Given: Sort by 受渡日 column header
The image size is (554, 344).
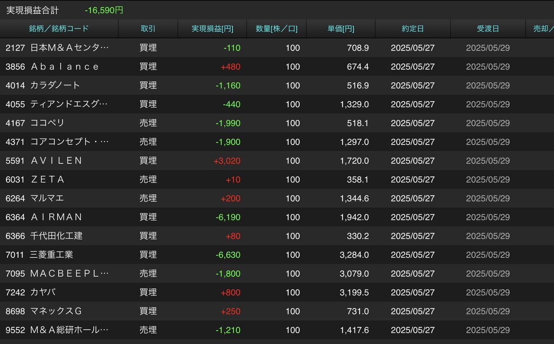Looking at the screenshot, I should tap(488, 29).
